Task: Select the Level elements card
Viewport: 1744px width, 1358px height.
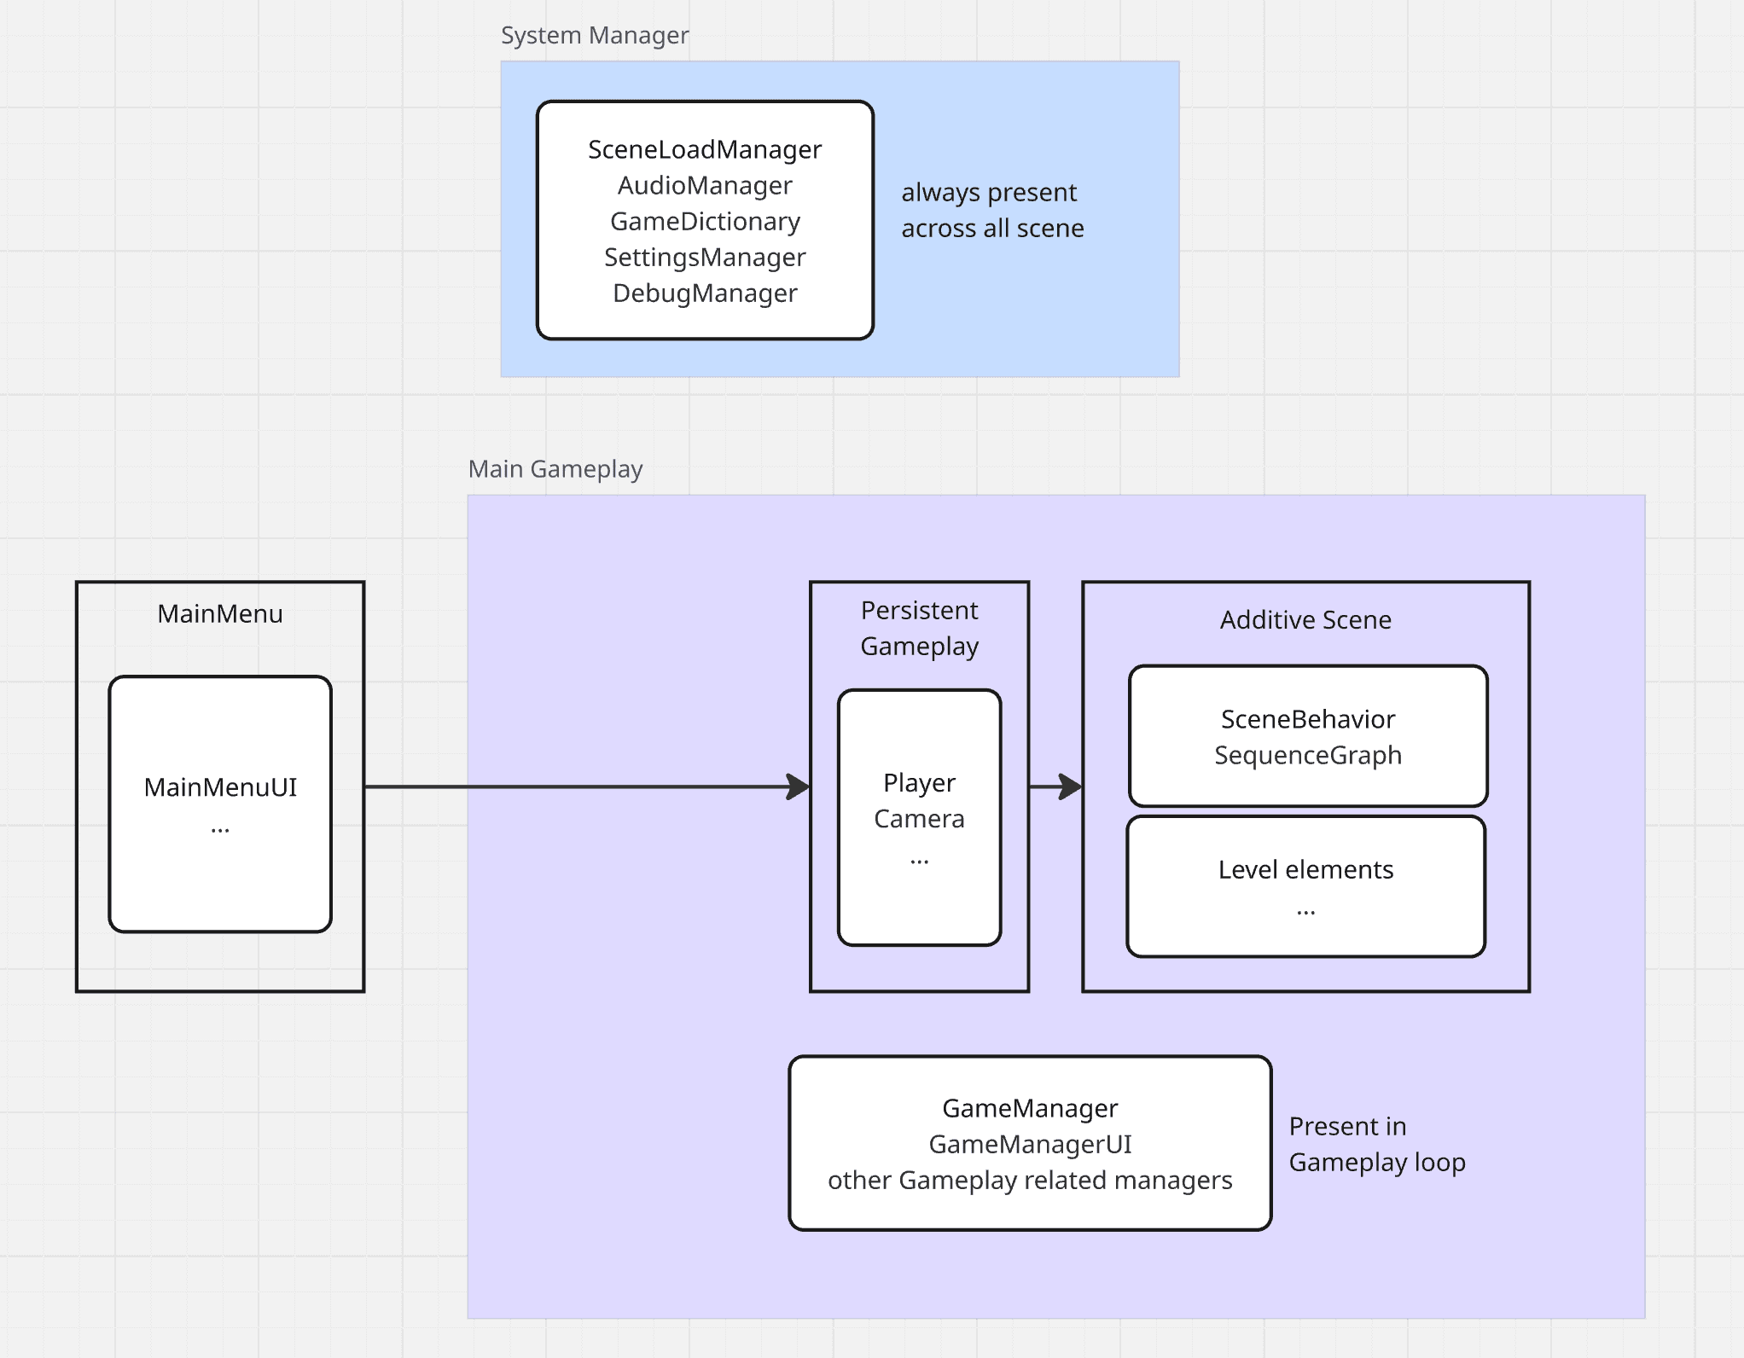Action: point(1306,886)
